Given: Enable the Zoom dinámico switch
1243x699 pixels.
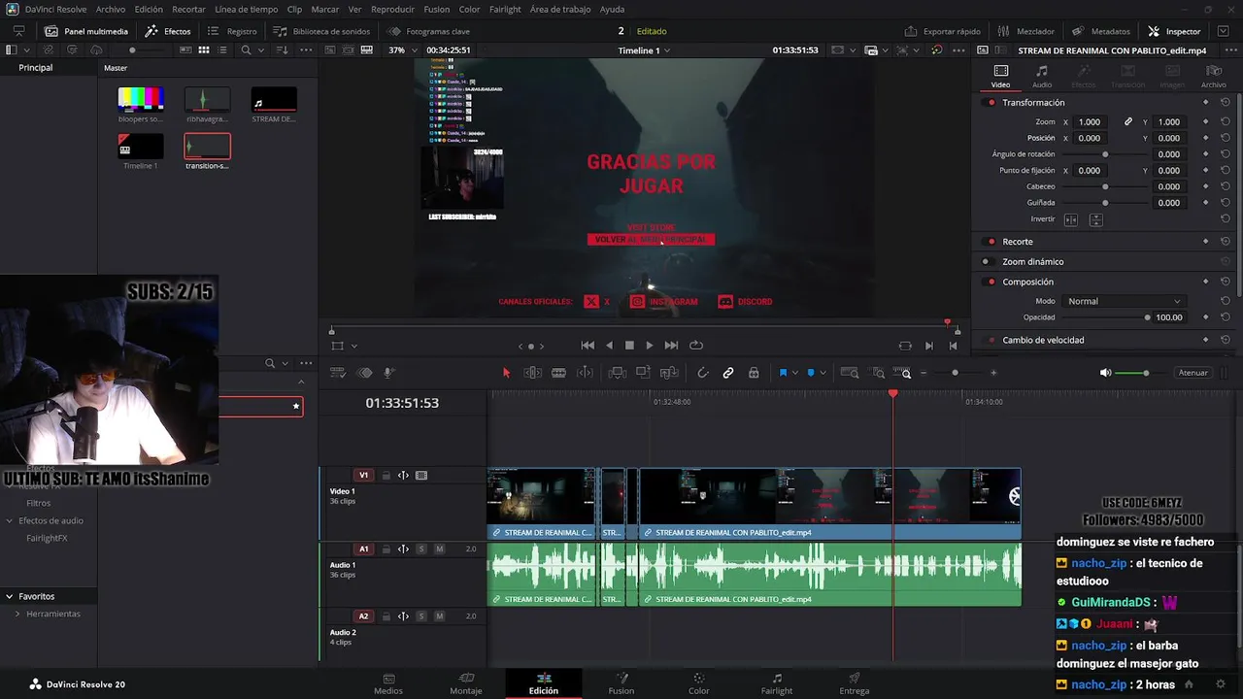Looking at the screenshot, I should 987,262.
